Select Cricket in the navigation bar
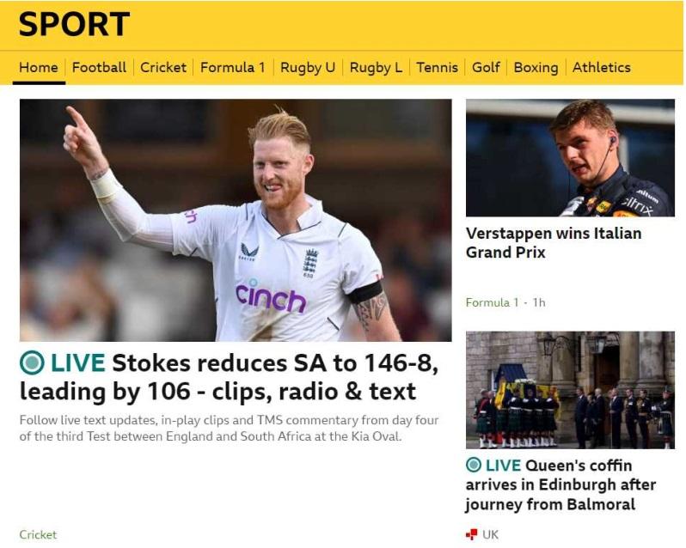The height and width of the screenshot is (548, 686). click(x=163, y=67)
